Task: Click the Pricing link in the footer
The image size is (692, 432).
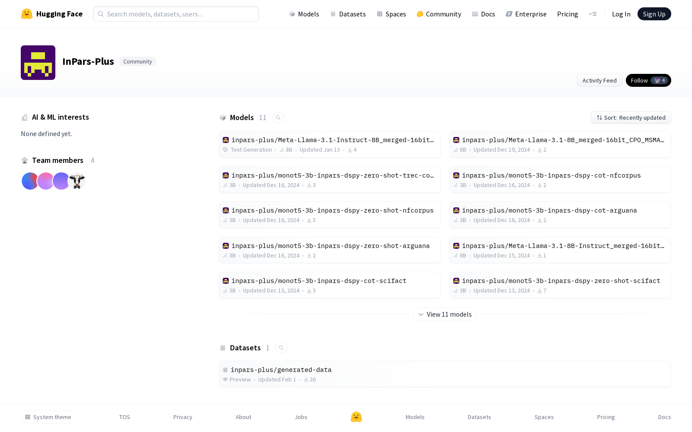Action: (x=606, y=417)
